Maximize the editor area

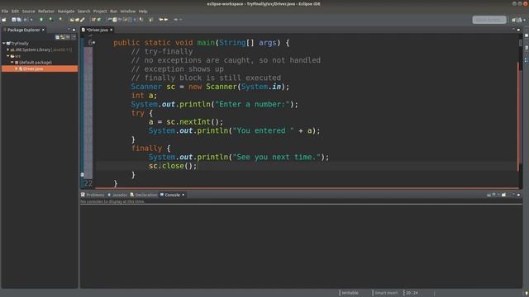tap(518, 30)
